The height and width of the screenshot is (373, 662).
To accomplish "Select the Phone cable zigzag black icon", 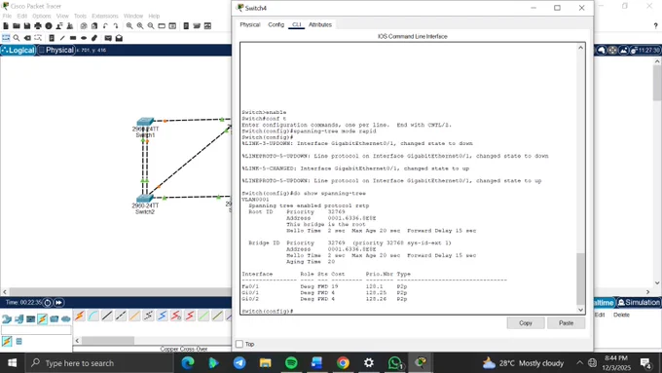I will click(149, 316).
